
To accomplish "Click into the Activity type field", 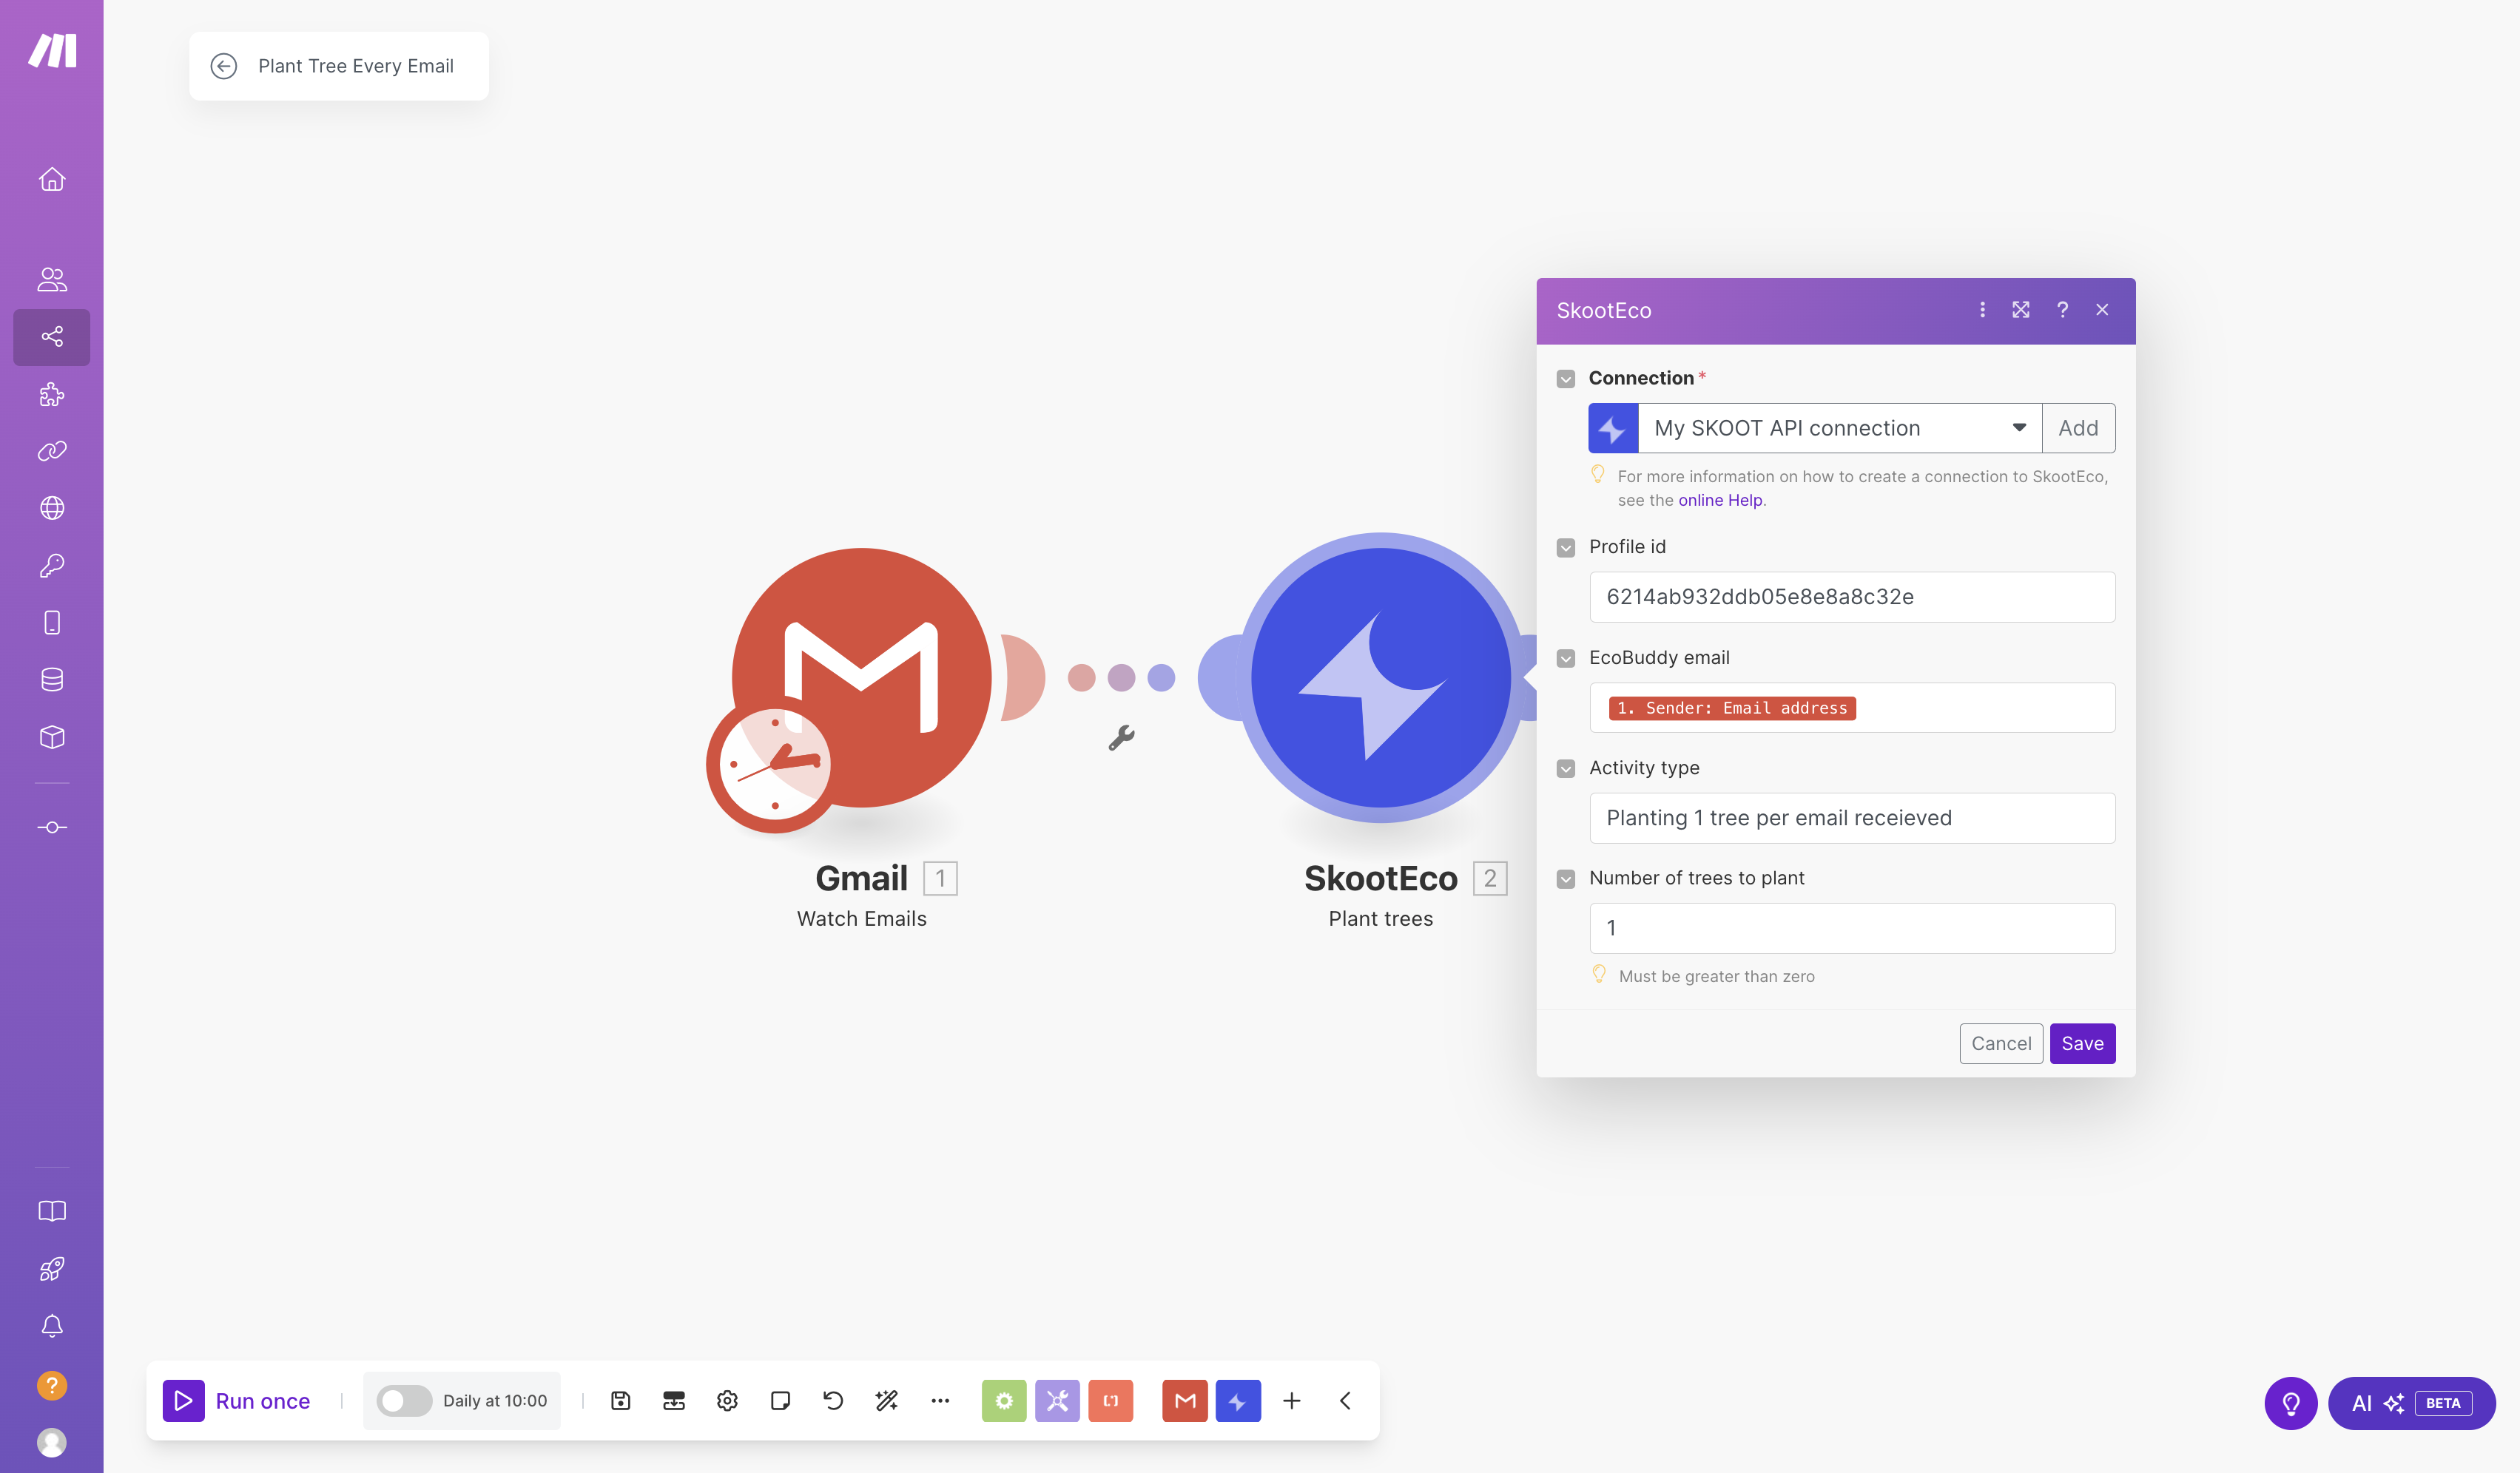I will click(1852, 817).
